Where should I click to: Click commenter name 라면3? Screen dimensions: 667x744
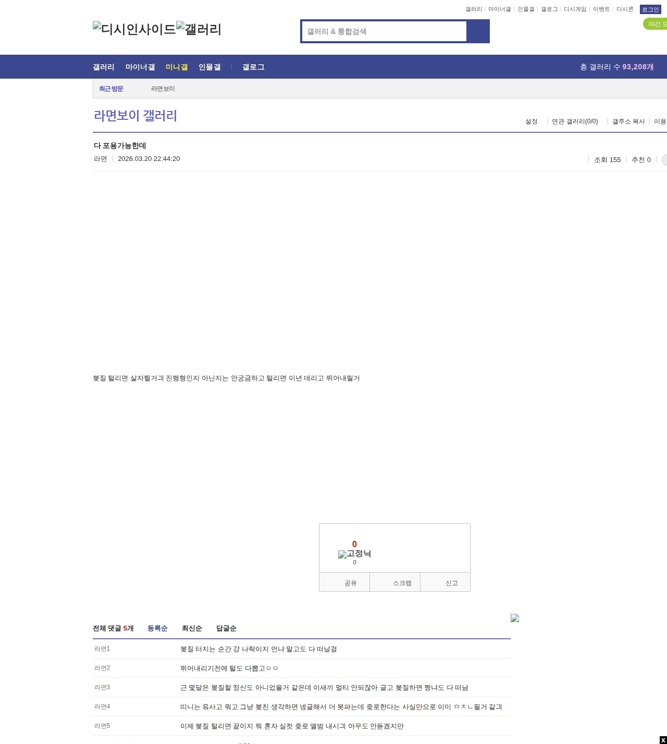(x=102, y=687)
